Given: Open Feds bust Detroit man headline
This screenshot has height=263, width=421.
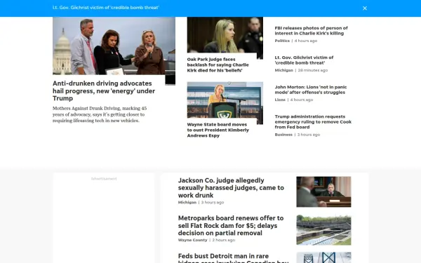Looking at the screenshot, I should (233, 257).
